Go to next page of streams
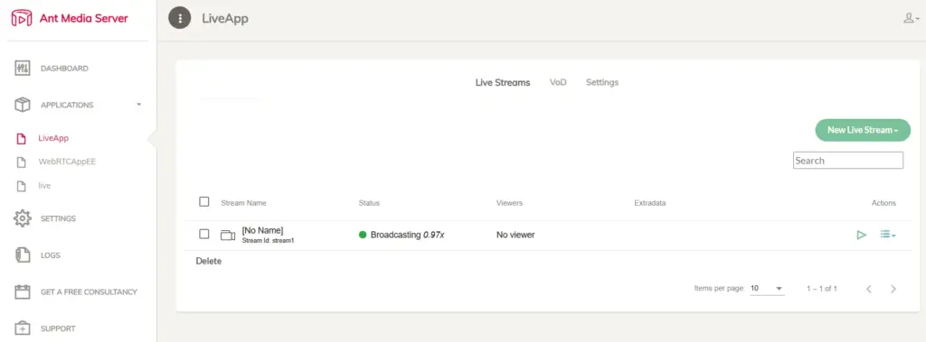 tap(893, 289)
